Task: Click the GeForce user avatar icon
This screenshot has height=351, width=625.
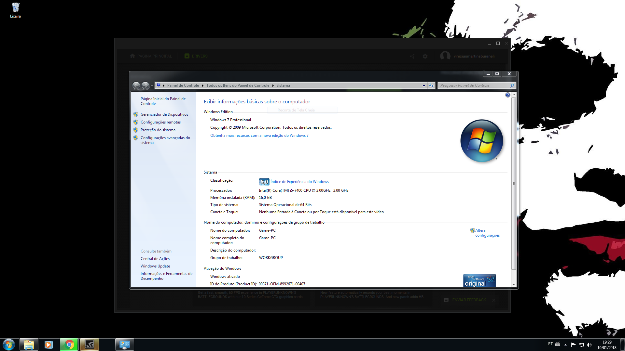Action: (445, 56)
